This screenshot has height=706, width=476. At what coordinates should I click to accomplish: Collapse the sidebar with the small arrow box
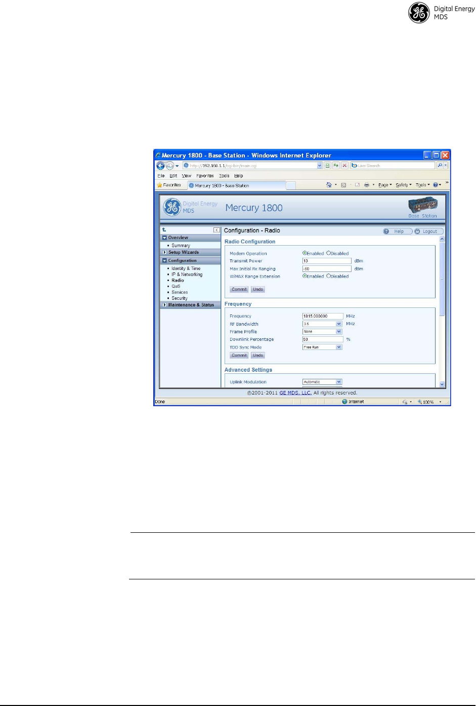tap(217, 230)
